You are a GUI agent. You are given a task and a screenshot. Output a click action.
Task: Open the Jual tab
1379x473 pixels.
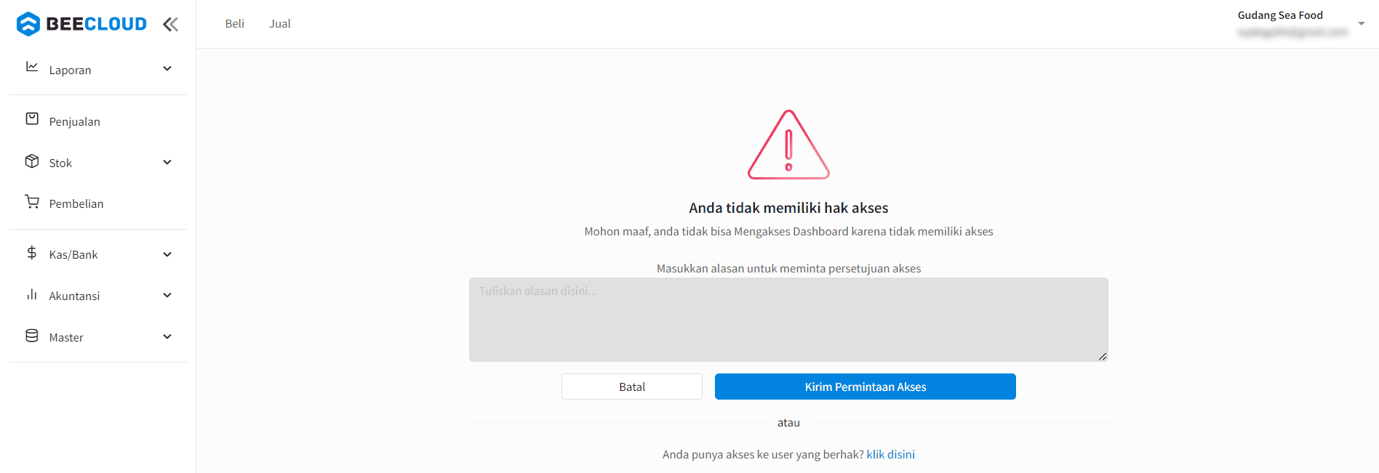tap(280, 24)
